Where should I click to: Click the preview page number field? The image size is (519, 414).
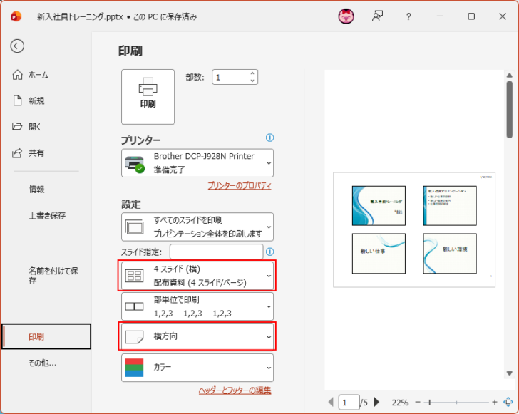click(x=349, y=403)
